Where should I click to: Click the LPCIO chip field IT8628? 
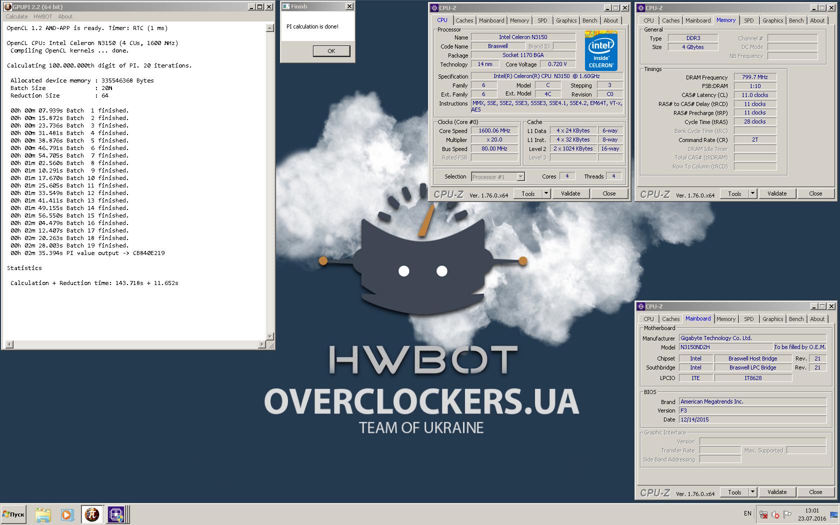(753, 378)
